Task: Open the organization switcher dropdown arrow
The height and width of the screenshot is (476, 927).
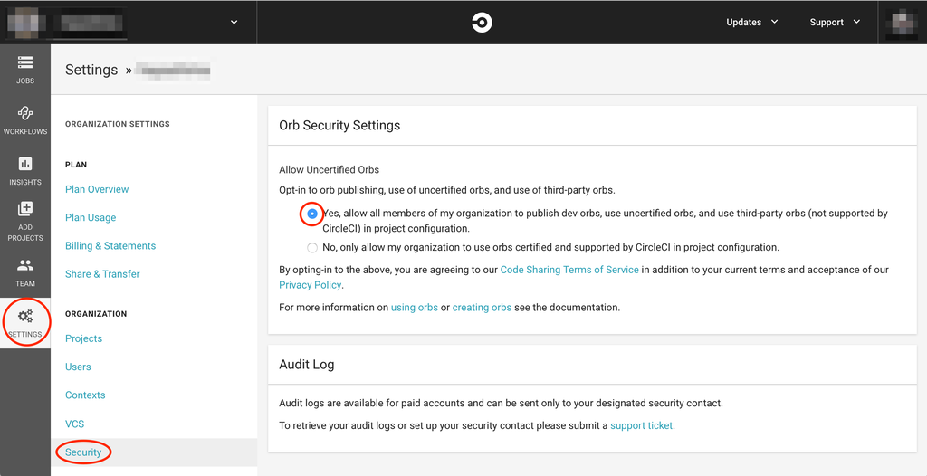Action: pyautogui.click(x=234, y=23)
